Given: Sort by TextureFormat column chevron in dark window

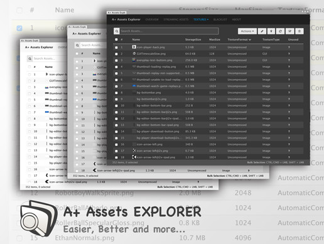Looking at the screenshot, I should point(250,40).
